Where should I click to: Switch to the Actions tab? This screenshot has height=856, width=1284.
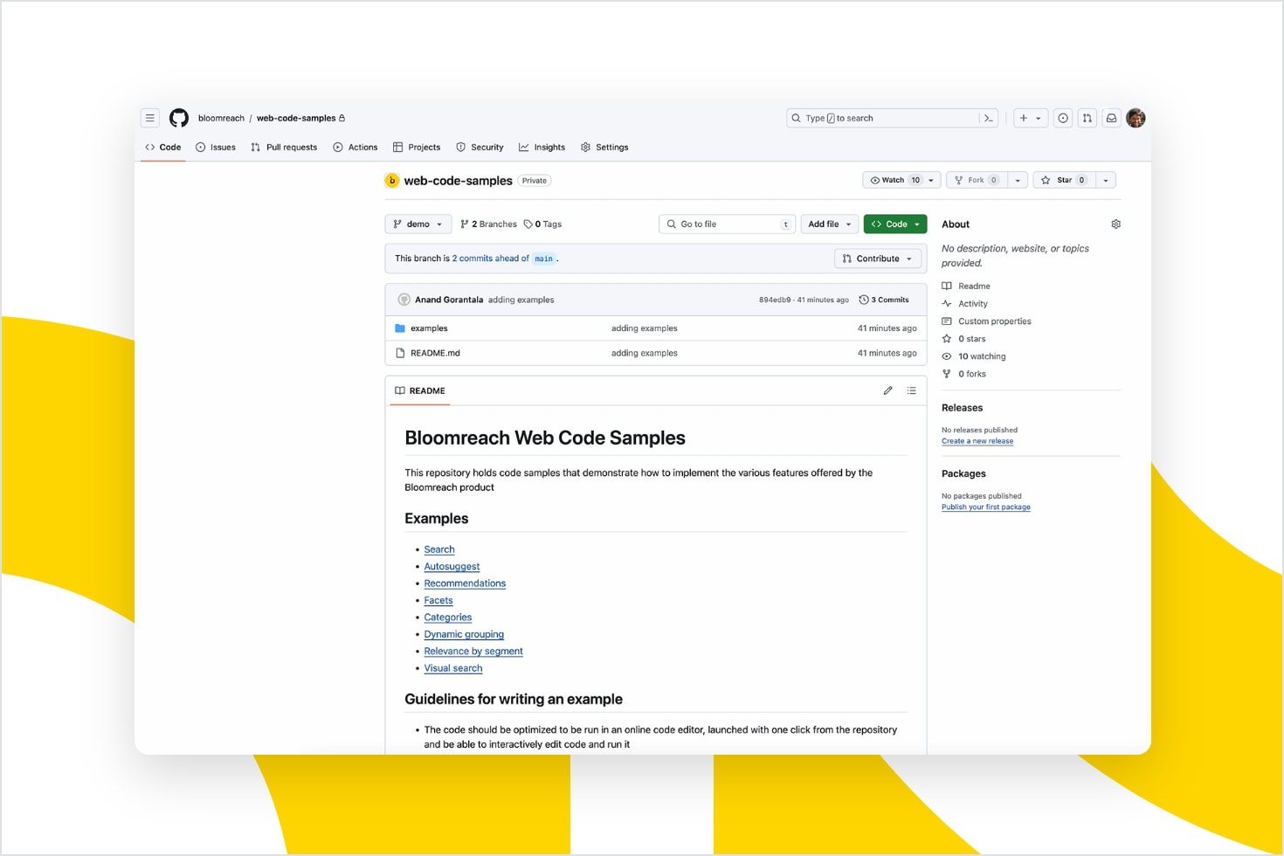coord(355,147)
